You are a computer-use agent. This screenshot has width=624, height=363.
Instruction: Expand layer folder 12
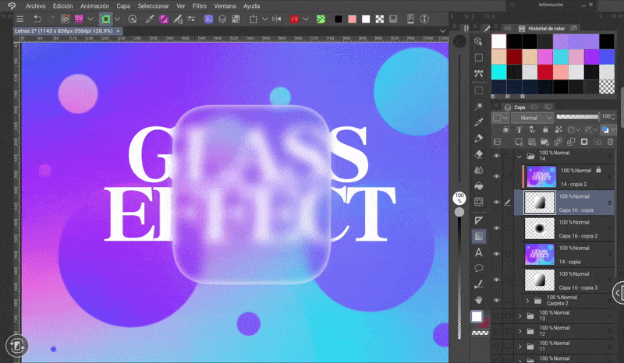click(519, 331)
